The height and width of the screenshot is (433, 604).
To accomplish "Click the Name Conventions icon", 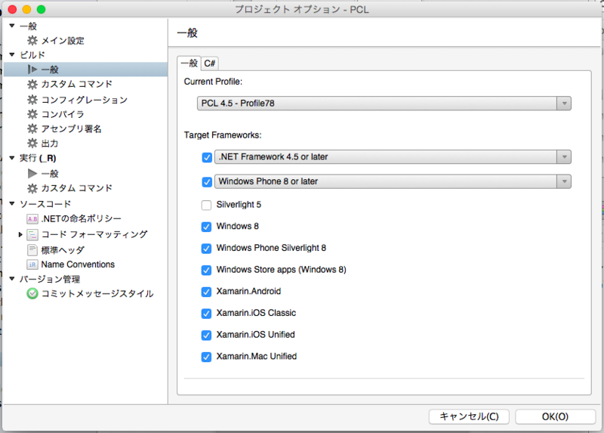I will click(x=32, y=264).
